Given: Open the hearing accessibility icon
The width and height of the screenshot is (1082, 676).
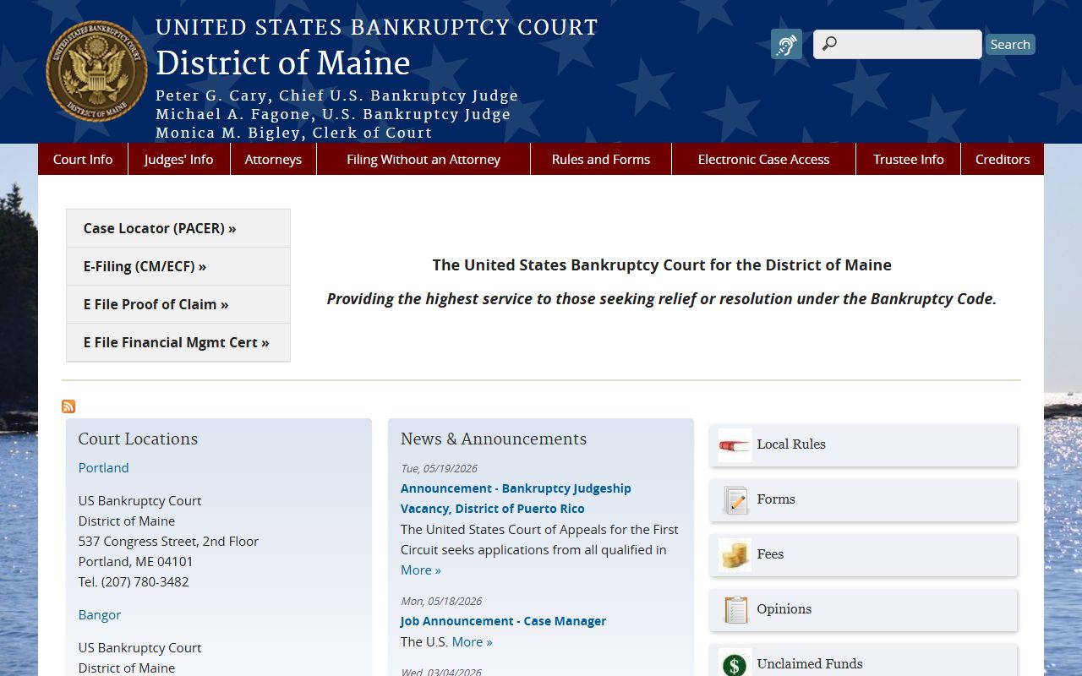Looking at the screenshot, I should (786, 44).
